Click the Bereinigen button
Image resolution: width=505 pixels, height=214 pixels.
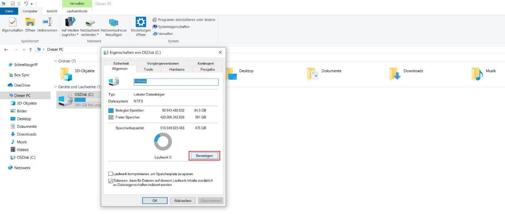204,156
